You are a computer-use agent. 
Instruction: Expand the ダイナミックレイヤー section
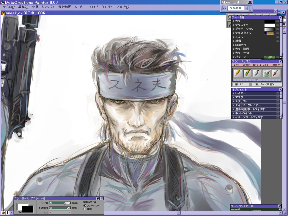pyautogui.click(x=233, y=105)
